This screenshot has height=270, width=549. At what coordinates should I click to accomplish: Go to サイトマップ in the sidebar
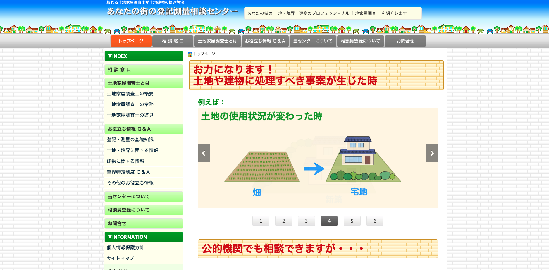(121, 258)
